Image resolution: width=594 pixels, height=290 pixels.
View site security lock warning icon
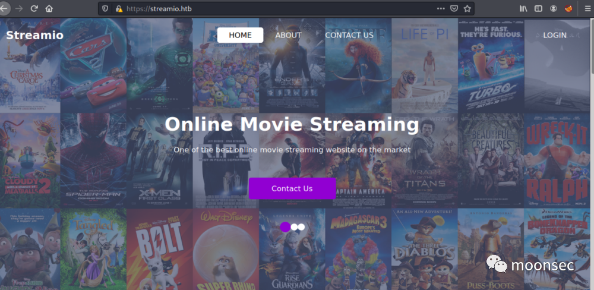119,8
